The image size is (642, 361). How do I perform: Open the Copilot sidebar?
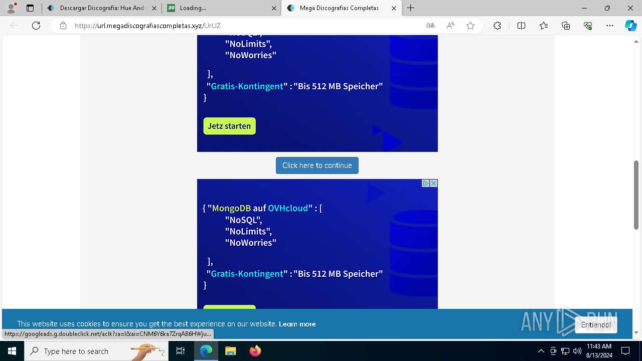coord(630,26)
